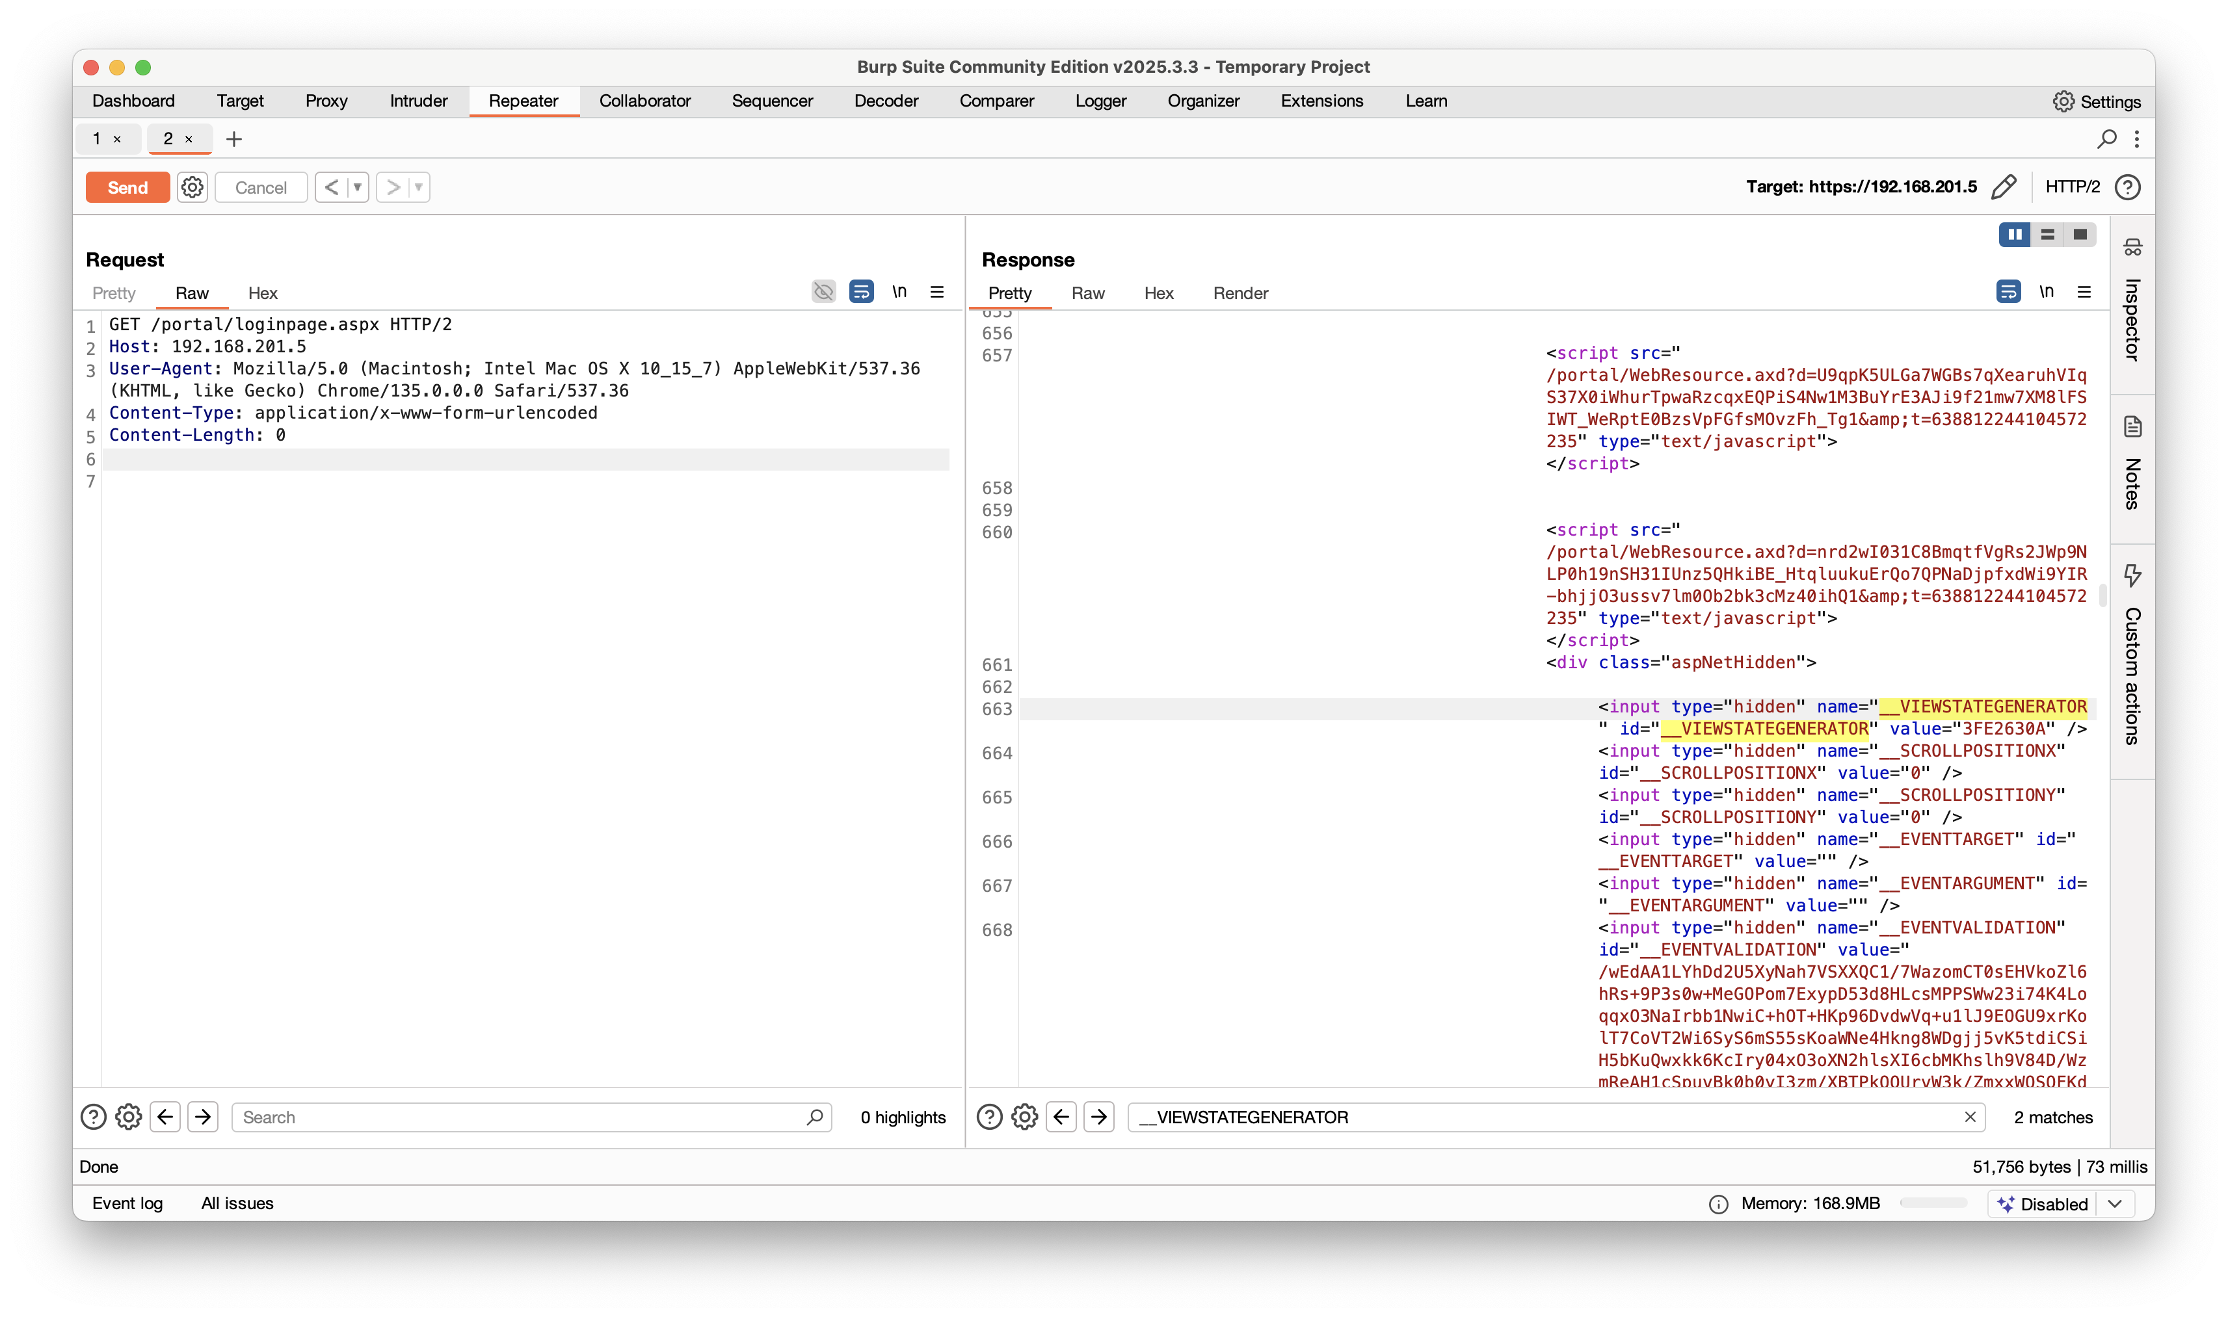Go to previous Request search match
Screen dimensions: 2228x1317
(165, 1116)
